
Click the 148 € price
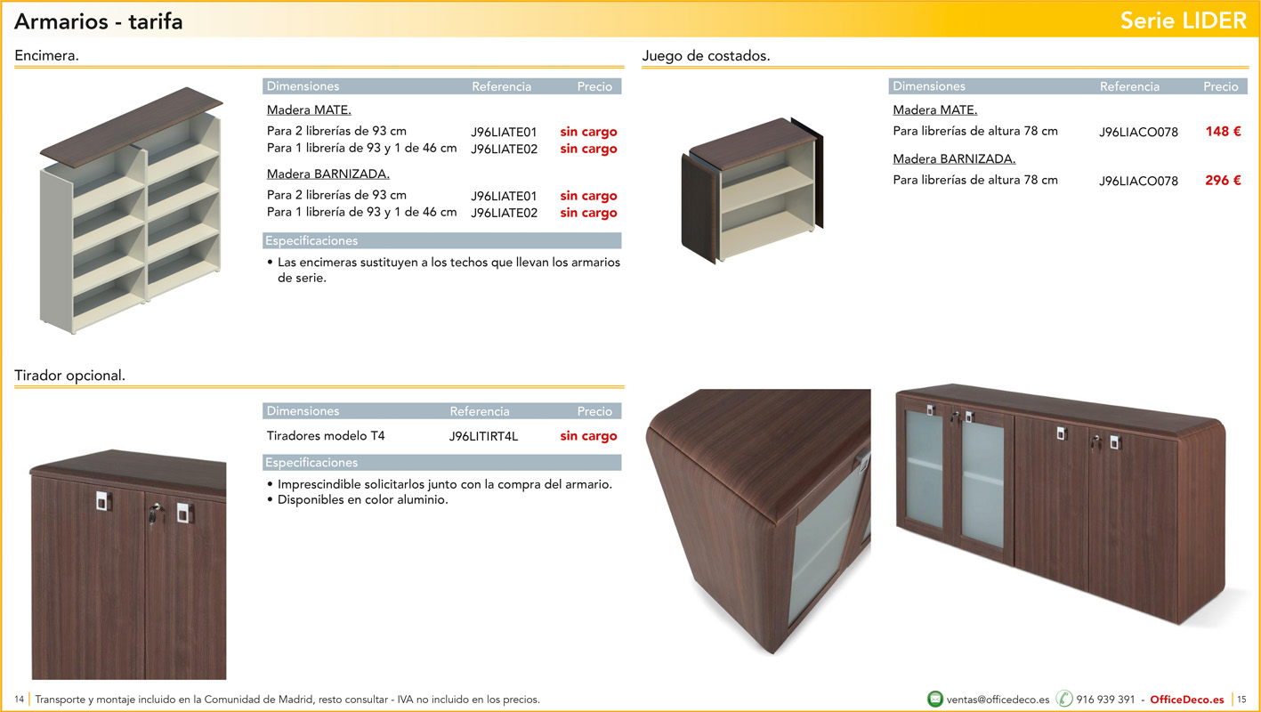pyautogui.click(x=1223, y=132)
